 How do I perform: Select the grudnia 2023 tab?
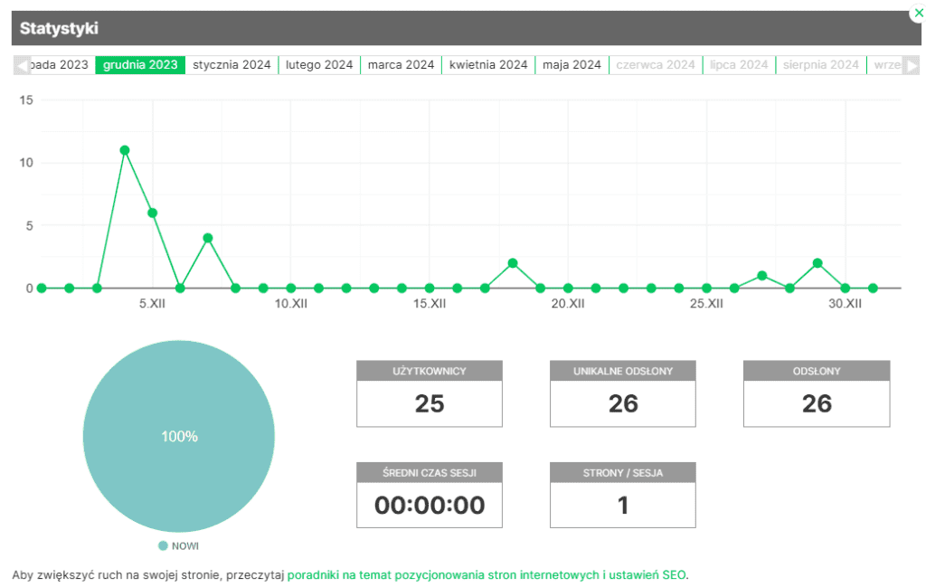(x=140, y=65)
